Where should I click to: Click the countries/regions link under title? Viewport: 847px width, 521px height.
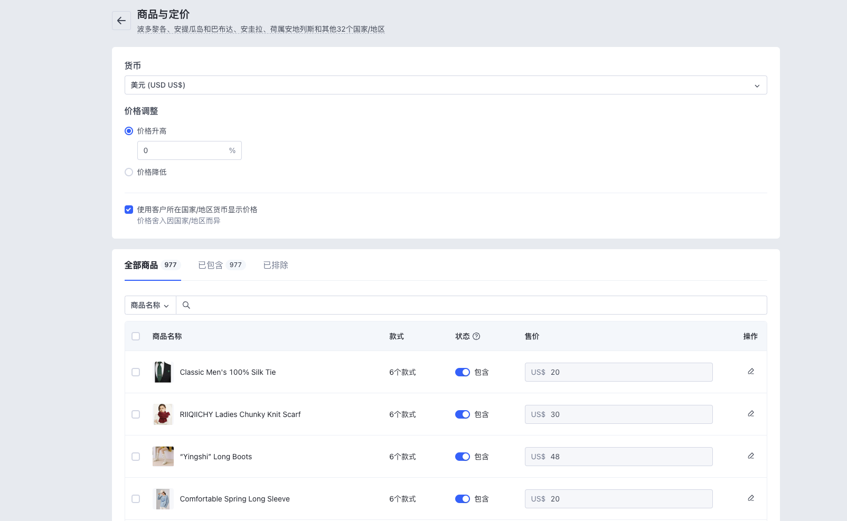261,29
